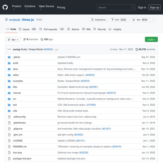The image size is (163, 163).
Task: Click the Sign up button
Action: pyautogui.click(x=155, y=7)
